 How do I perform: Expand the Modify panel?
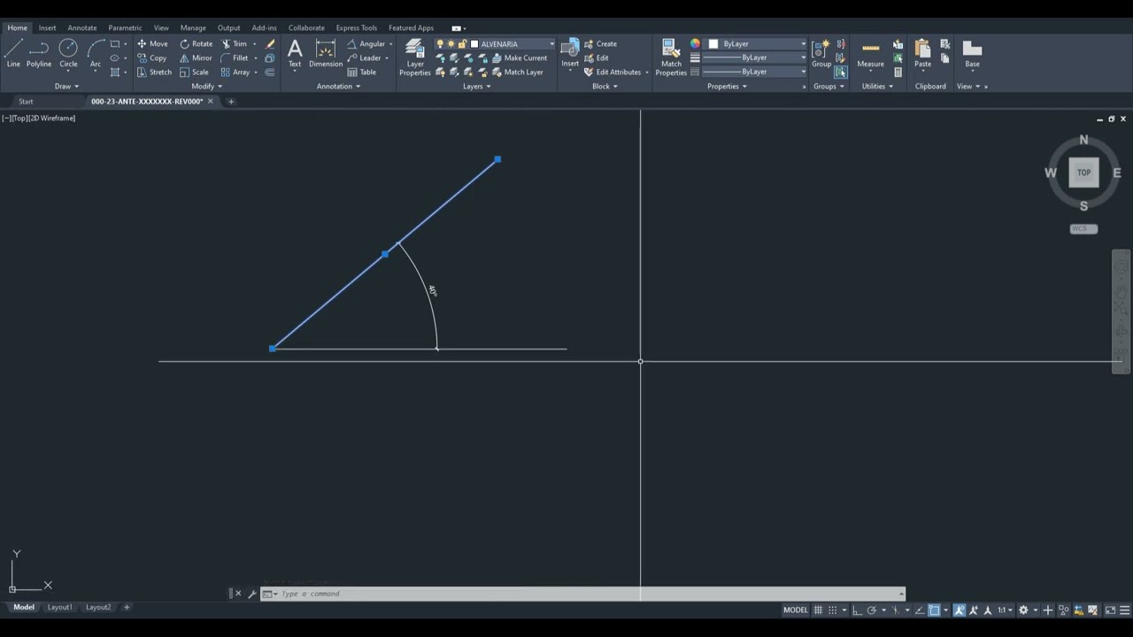click(x=207, y=86)
